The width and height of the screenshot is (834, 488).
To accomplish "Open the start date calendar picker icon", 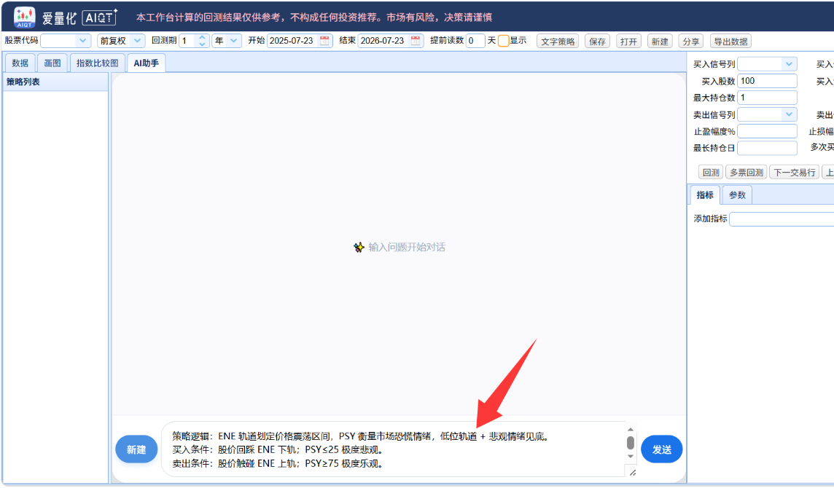I will click(324, 40).
